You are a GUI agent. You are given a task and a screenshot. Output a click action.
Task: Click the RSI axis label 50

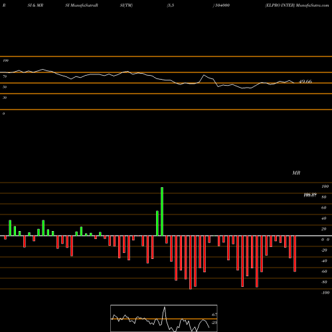(x=5, y=87)
